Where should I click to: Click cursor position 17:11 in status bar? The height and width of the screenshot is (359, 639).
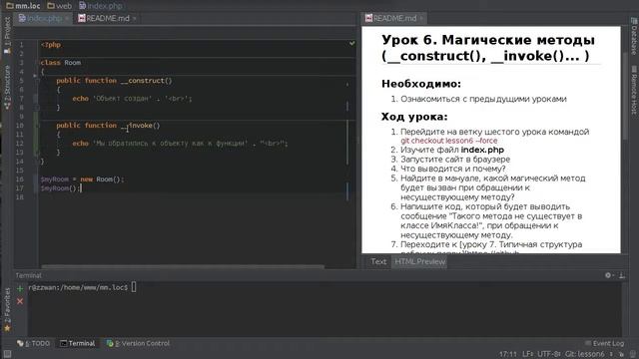(x=507, y=354)
